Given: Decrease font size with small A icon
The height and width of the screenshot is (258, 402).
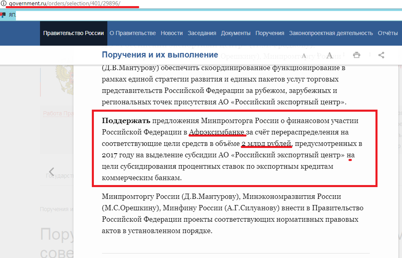Looking at the screenshot, I should click(304, 55).
